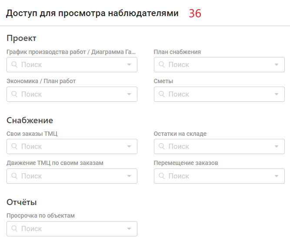The width and height of the screenshot is (290, 249).
Task: Expand the График производства работ dropdown arrow
Action: pyautogui.click(x=129, y=64)
